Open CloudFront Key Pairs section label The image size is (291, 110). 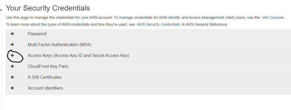(x=48, y=66)
